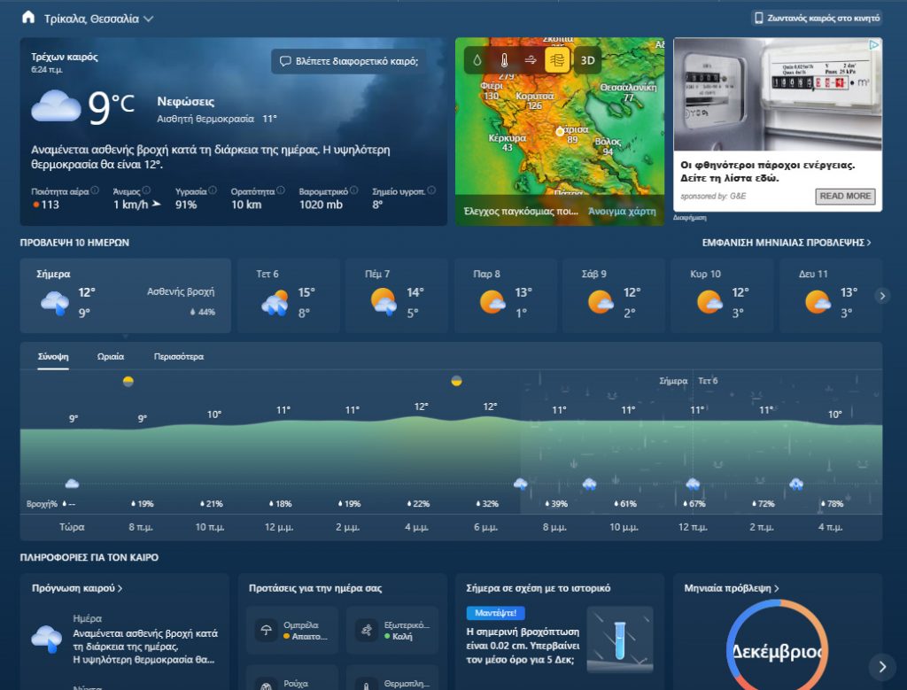Viewport: 907px width, 690px height.
Task: Switch to the Περισσότερα tab
Action: coord(178,357)
